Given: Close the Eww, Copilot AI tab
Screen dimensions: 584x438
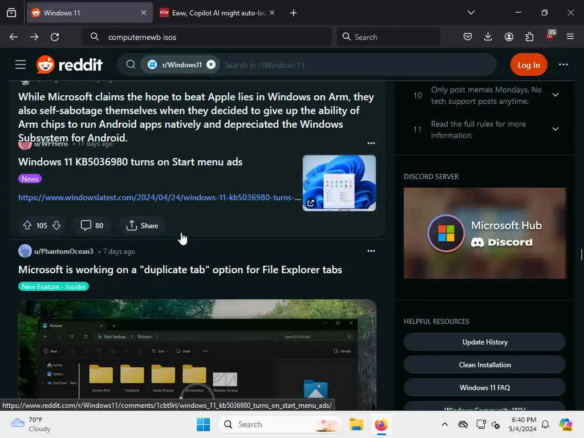Looking at the screenshot, I should pyautogui.click(x=272, y=13).
